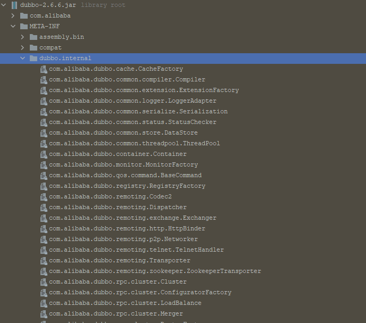Click file icon of common.compiler.Compiler
Image resolution: width=366 pixels, height=323 pixels.
tap(44, 80)
